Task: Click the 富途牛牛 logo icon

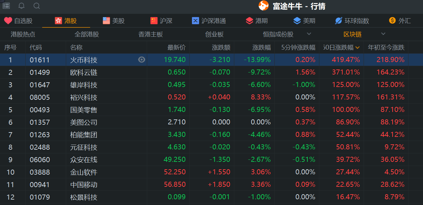Action: [263, 6]
